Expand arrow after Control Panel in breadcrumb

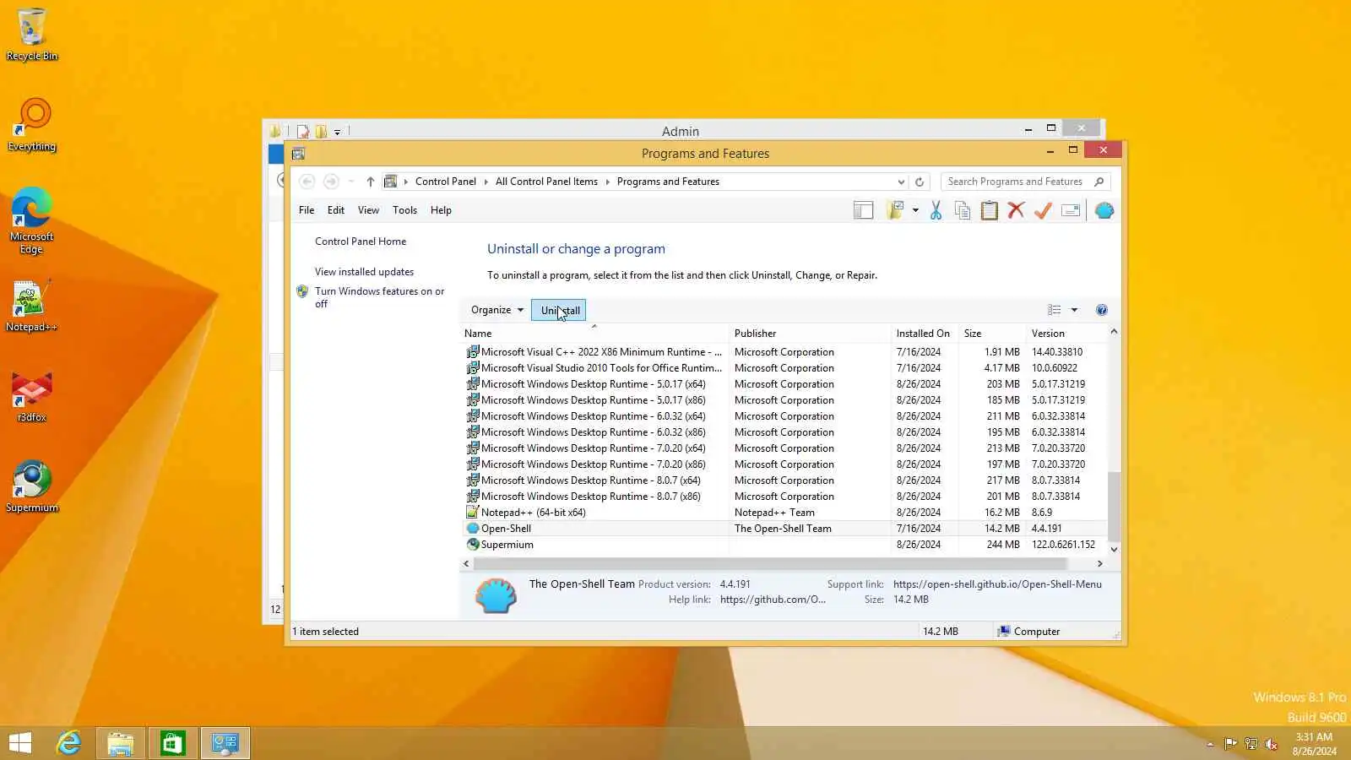coord(486,182)
